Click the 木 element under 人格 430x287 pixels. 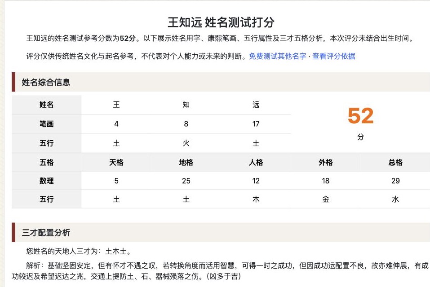click(256, 199)
